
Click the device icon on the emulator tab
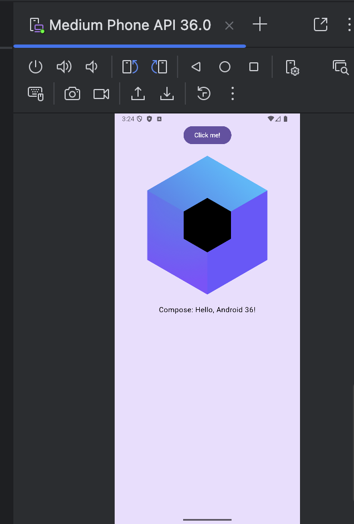pyautogui.click(x=37, y=26)
